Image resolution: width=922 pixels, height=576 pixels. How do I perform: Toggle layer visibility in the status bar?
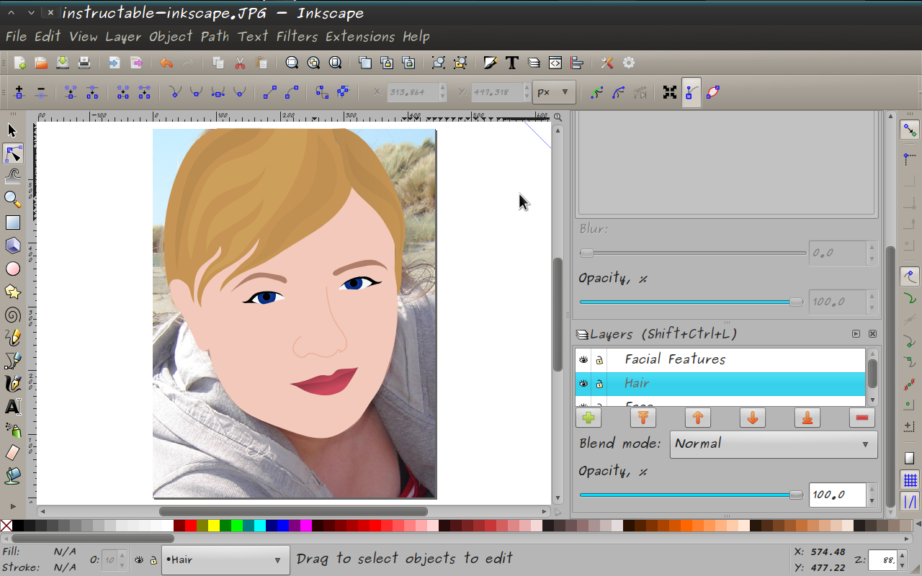pyautogui.click(x=138, y=559)
